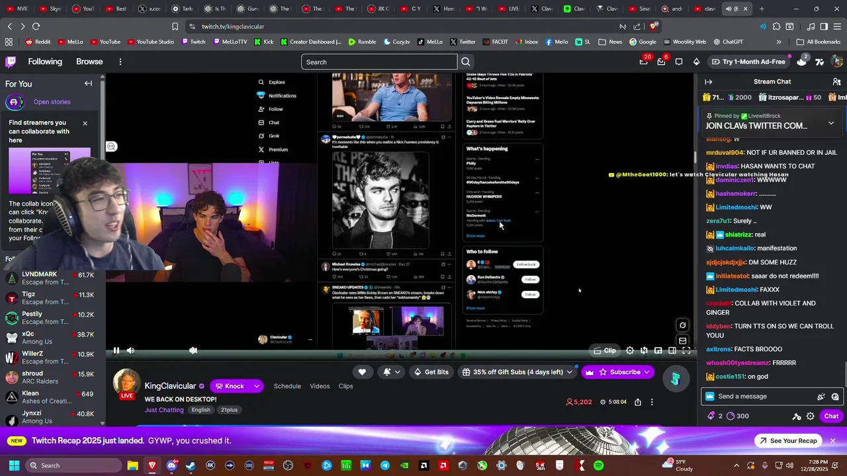Screen dimensions: 847x476
Task: Open the user profile avatar menu
Action: [837, 61]
